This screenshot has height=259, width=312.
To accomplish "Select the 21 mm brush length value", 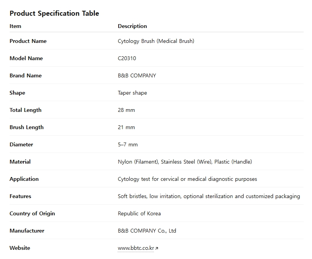I will (126, 127).
